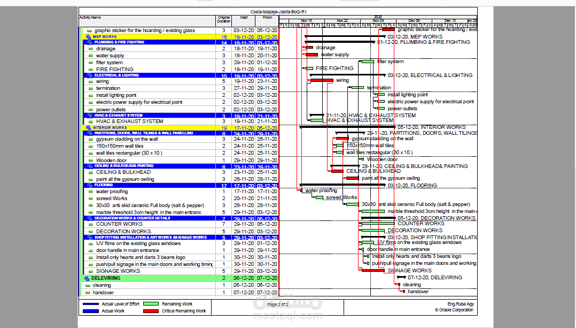Click the '07-12-20, DELEVIRING' Gantt label
Viewport: 576px width, 328px height.
[x=435, y=278]
